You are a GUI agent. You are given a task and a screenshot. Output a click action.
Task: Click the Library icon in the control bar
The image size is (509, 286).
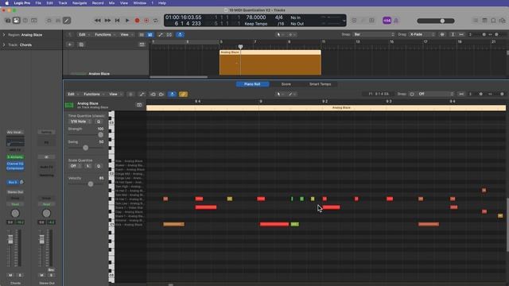tap(8, 21)
